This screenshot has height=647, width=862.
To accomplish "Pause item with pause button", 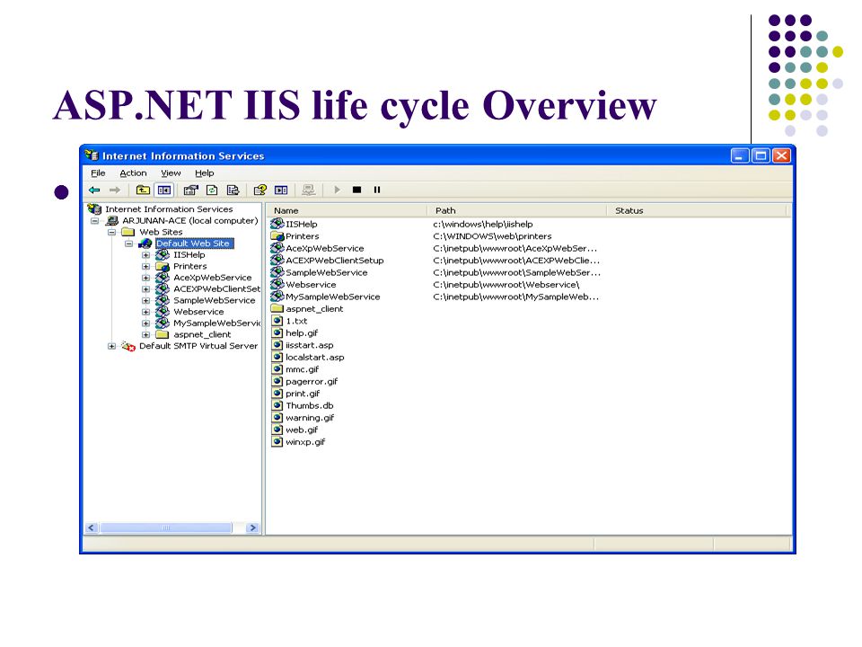I will click(377, 190).
